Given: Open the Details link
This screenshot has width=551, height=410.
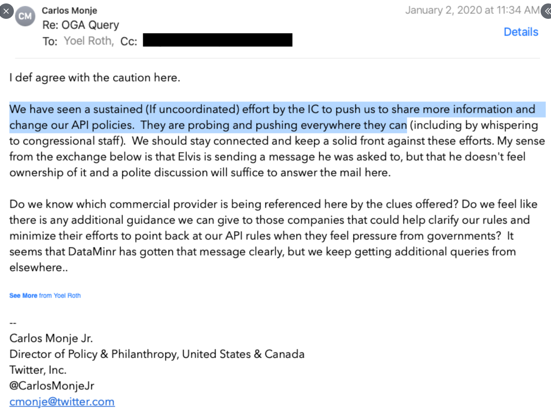Looking at the screenshot, I should click(x=521, y=32).
